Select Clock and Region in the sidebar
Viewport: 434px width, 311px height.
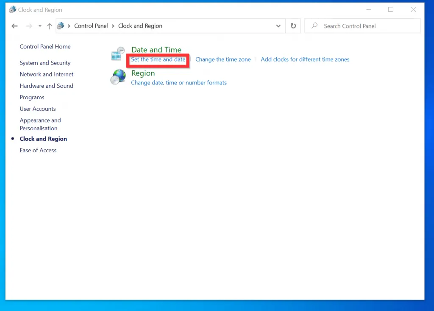tap(43, 139)
